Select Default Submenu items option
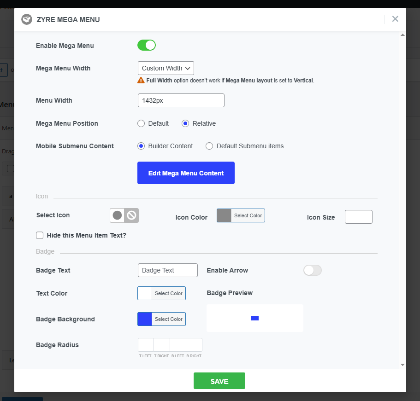This screenshot has height=401, width=420. [x=209, y=146]
